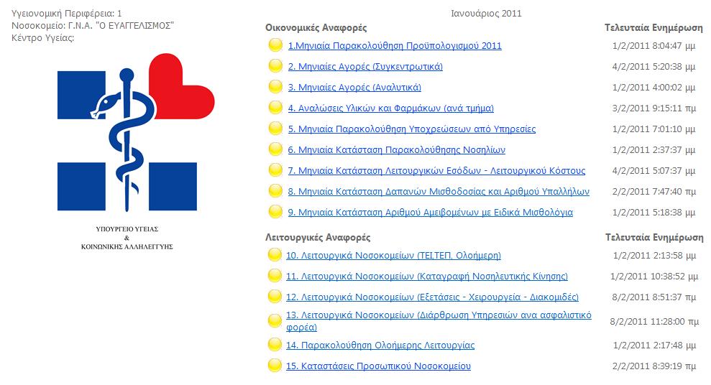
Task: Open 3. Μηνιαίες Αγορές (Αναλυτικά) link
Action: pyautogui.click(x=354, y=88)
